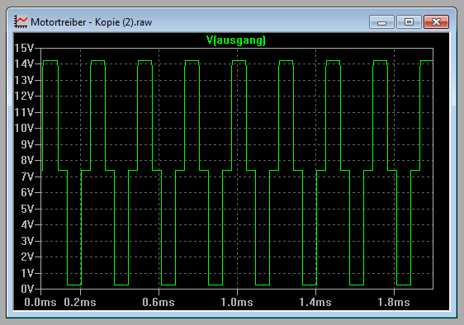Image resolution: width=464 pixels, height=325 pixels.
Task: Click the 1.4ms time axis label
Action: pos(315,303)
